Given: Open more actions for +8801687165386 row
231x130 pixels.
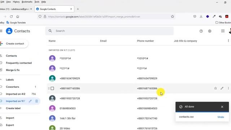Looking at the screenshot, I should pyautogui.click(x=228, y=88).
